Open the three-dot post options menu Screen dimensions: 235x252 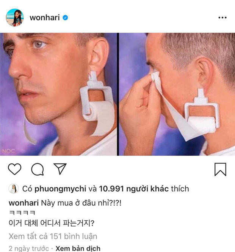tap(222, 17)
